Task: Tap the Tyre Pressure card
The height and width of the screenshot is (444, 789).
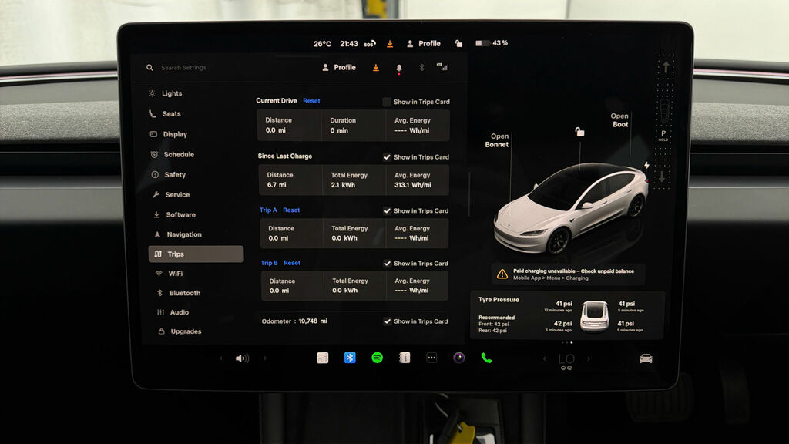Action: point(567,315)
